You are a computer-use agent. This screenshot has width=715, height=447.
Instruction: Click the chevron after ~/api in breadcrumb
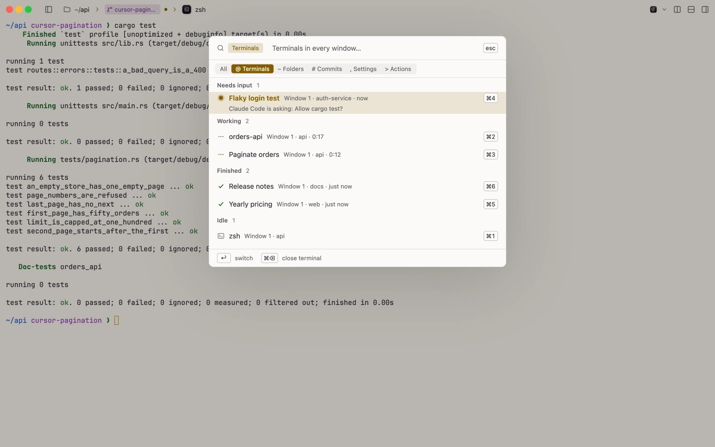tap(97, 9)
